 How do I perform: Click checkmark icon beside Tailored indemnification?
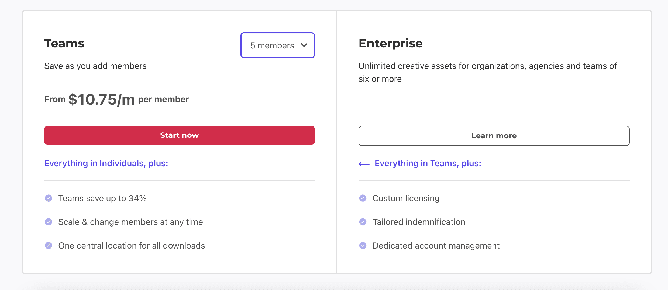click(x=363, y=222)
